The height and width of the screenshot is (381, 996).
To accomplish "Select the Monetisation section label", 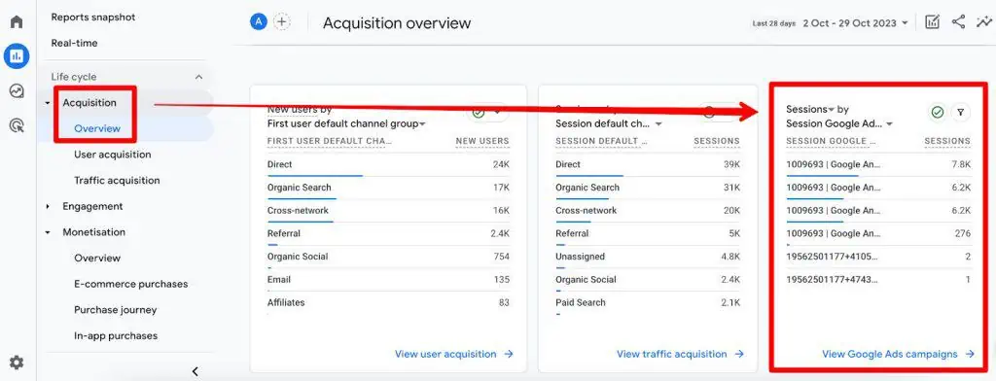I will [x=94, y=232].
